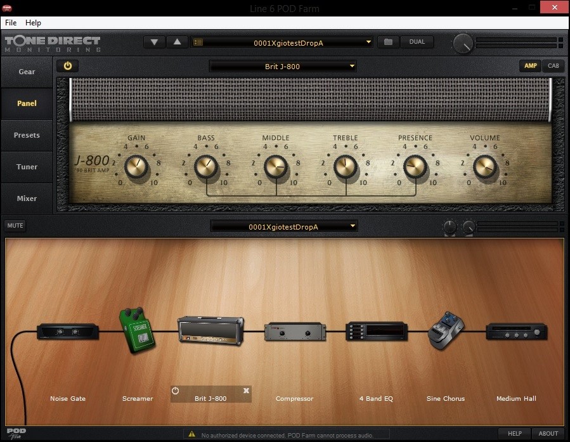The width and height of the screenshot is (570, 442).
Task: Go to previous preset with down arrow
Action: [x=154, y=42]
